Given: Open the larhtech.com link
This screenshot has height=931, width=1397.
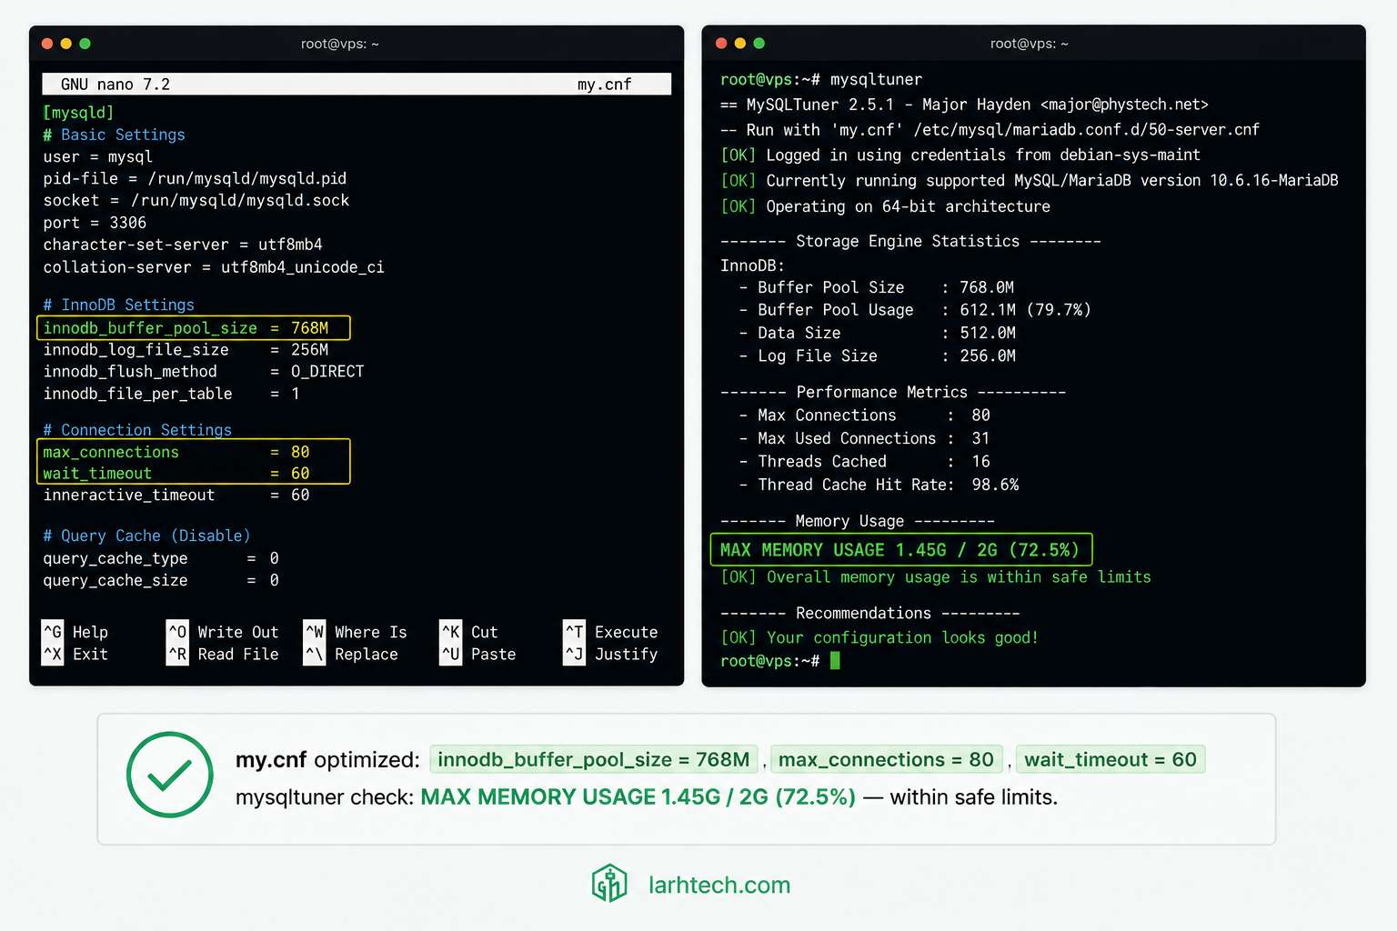Looking at the screenshot, I should point(719,885).
